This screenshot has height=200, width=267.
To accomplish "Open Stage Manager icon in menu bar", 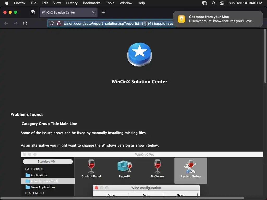I will 204,3.
